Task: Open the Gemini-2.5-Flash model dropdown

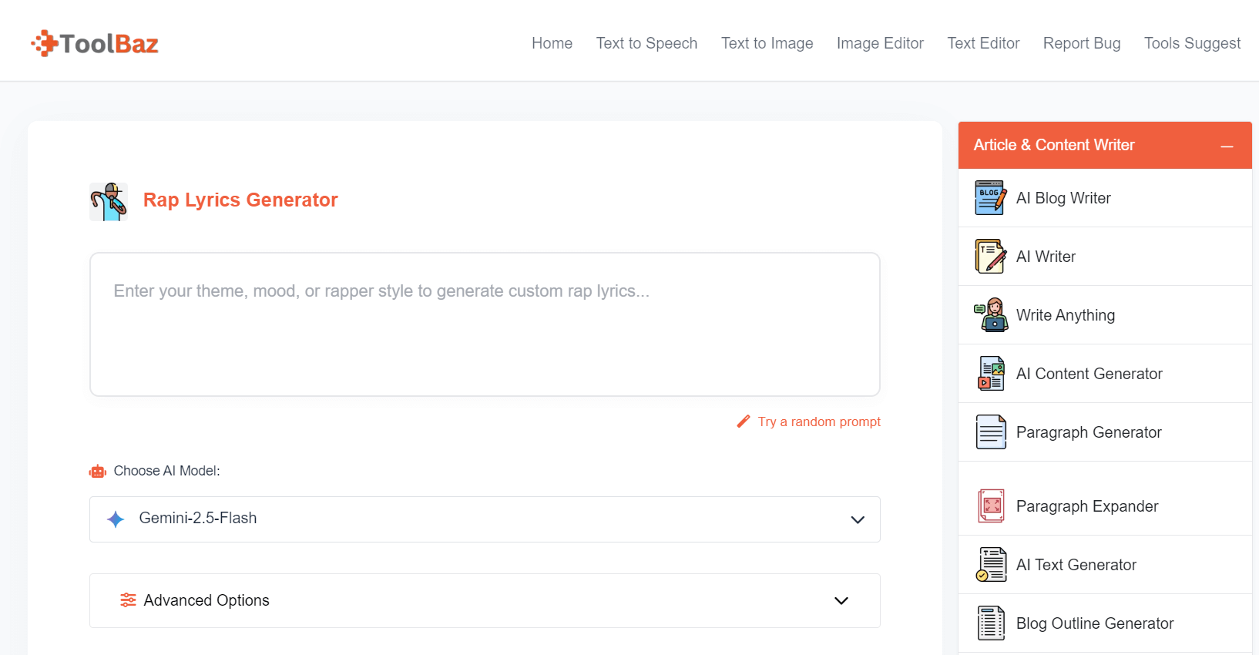Action: 485,519
